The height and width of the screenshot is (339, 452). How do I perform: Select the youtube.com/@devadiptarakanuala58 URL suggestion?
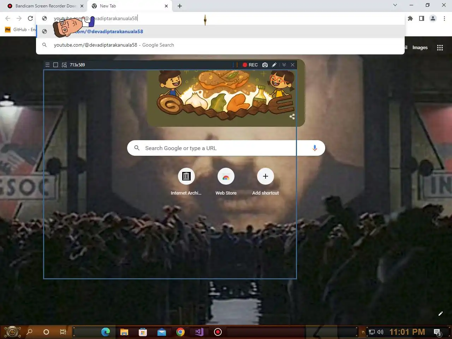[220, 31]
